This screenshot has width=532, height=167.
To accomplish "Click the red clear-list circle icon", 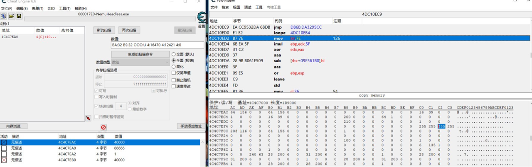I will 103,127.
